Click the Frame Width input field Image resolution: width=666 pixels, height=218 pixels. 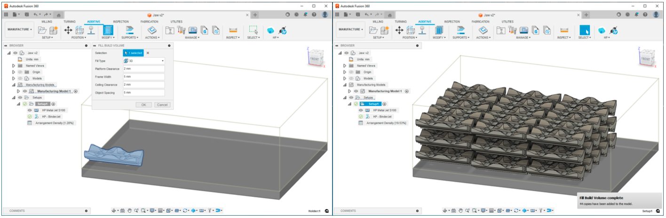[143, 77]
